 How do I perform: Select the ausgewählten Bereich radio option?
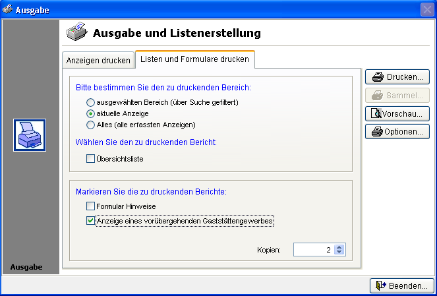coord(91,103)
